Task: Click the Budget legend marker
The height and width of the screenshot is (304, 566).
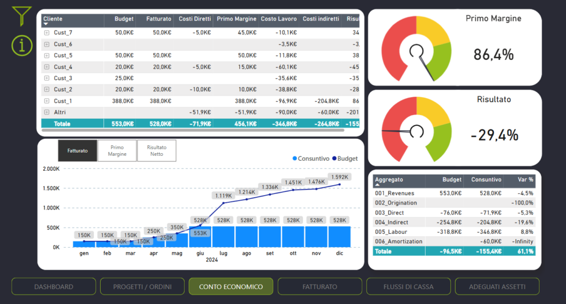Action: pos(334,159)
